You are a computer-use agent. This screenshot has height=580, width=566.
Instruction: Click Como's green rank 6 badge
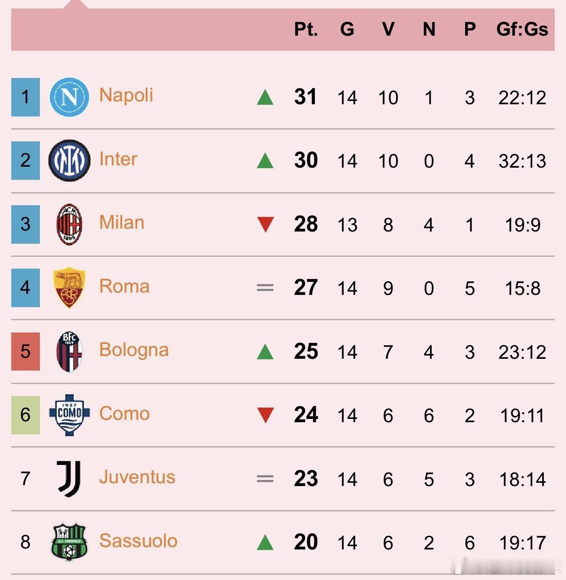(x=25, y=415)
